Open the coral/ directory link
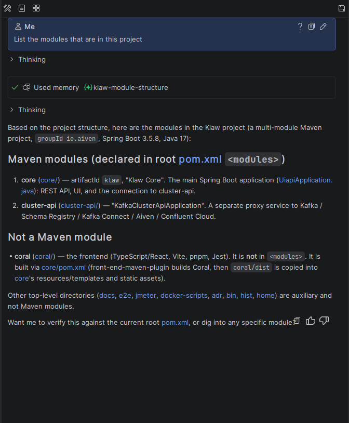This screenshot has height=423, width=349. tap(44, 256)
